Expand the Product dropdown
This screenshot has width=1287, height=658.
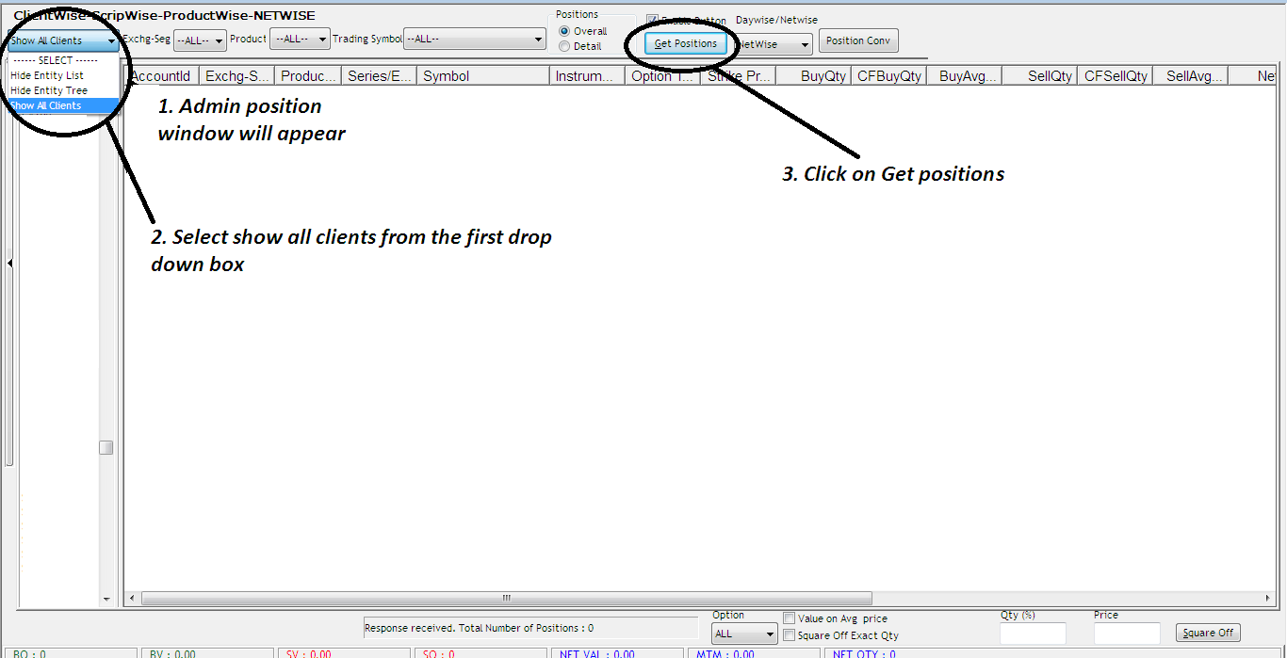[300, 40]
